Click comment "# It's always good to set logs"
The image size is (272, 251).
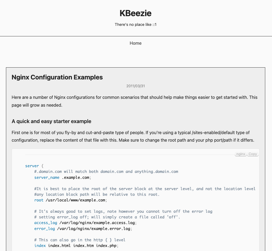click(123, 211)
